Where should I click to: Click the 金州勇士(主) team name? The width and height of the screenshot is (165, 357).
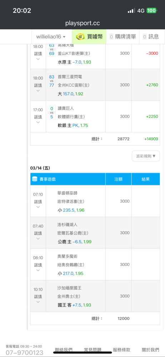[69, 296]
